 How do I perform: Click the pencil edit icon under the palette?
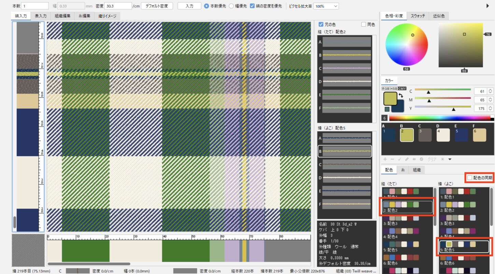tap(407, 159)
